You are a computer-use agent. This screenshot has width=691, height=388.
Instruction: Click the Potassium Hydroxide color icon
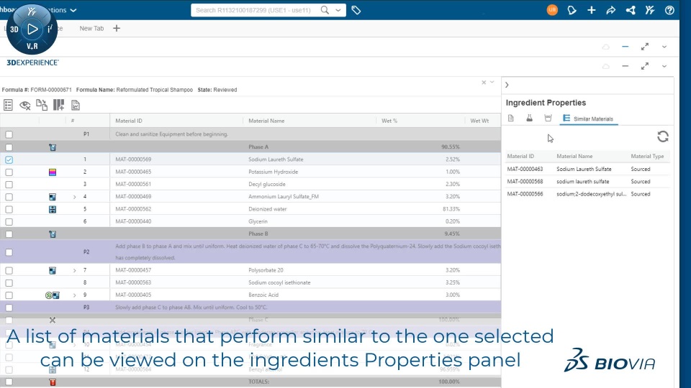coord(53,172)
